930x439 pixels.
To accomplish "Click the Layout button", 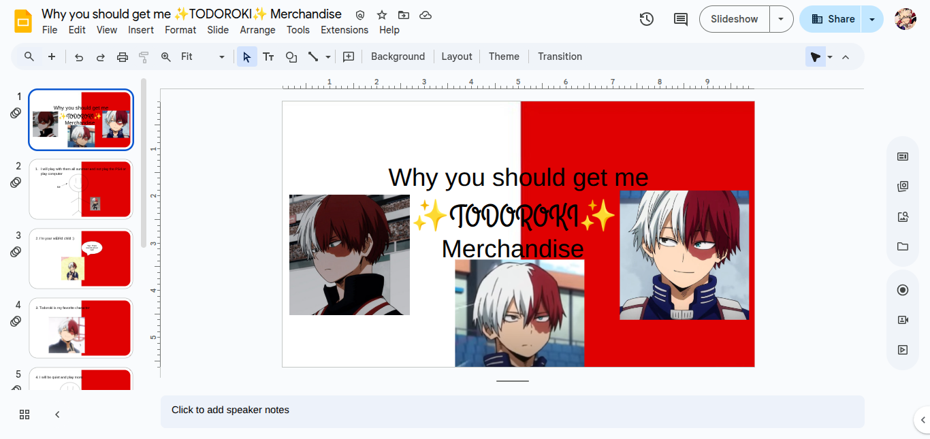I will [x=457, y=56].
